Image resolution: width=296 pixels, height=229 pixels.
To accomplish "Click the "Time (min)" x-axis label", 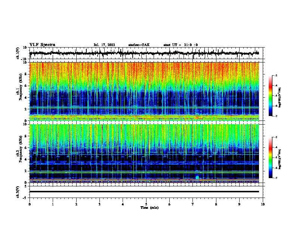I will (x=149, y=208).
